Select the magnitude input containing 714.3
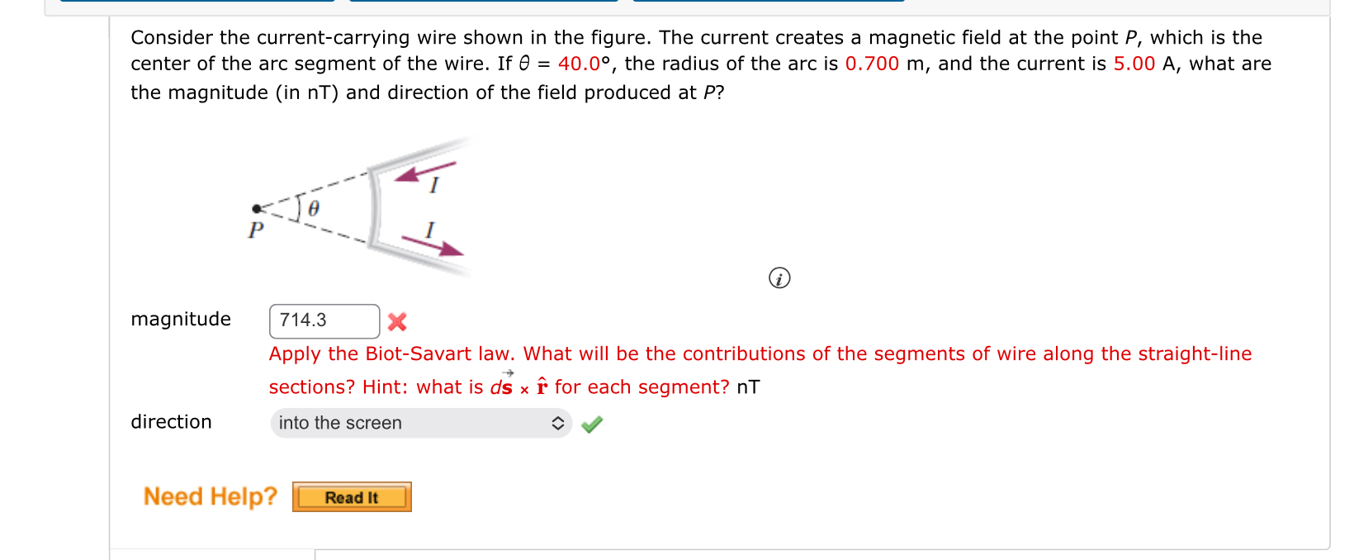This screenshot has width=1354, height=560. point(324,320)
